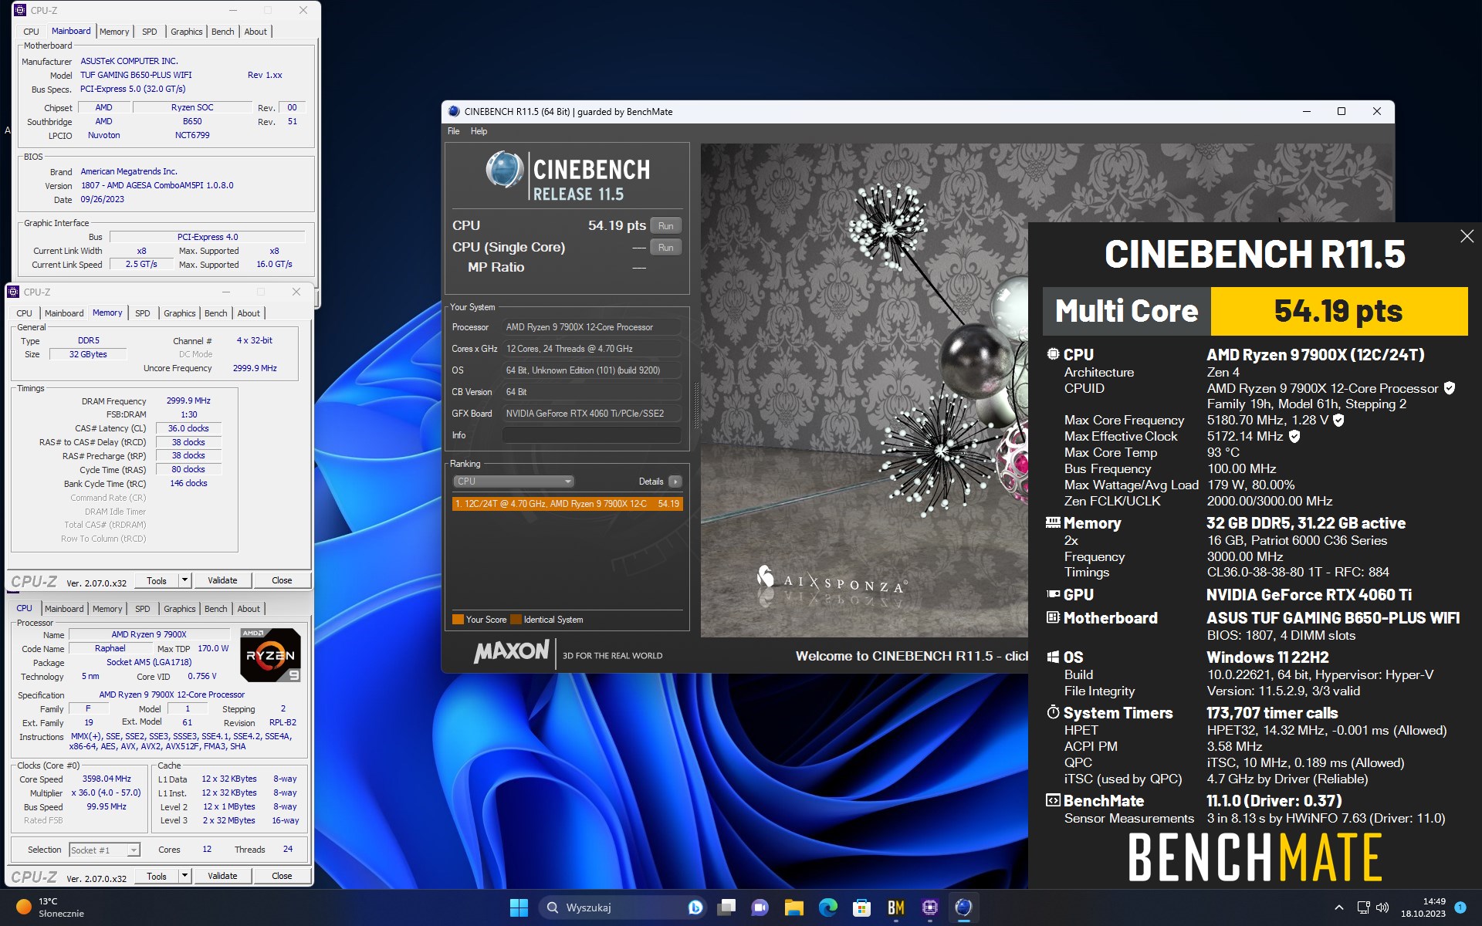The image size is (1482, 926).
Task: Open the volume control in the system tray
Action: [x=1382, y=907]
